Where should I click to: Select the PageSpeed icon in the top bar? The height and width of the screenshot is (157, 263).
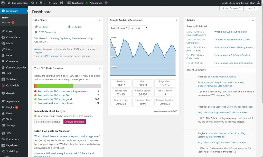click(69, 3)
